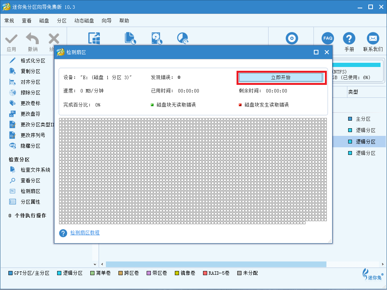The width and height of the screenshot is (387, 290).
Task: Click the GPT分区/主分区 legend swatch
Action: coord(10,273)
